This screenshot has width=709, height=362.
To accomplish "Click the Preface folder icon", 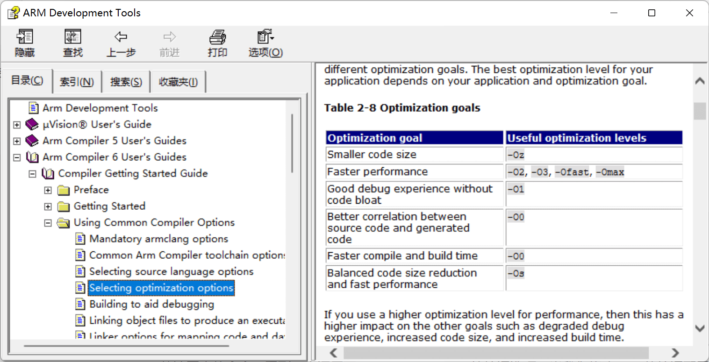I will tap(64, 190).
